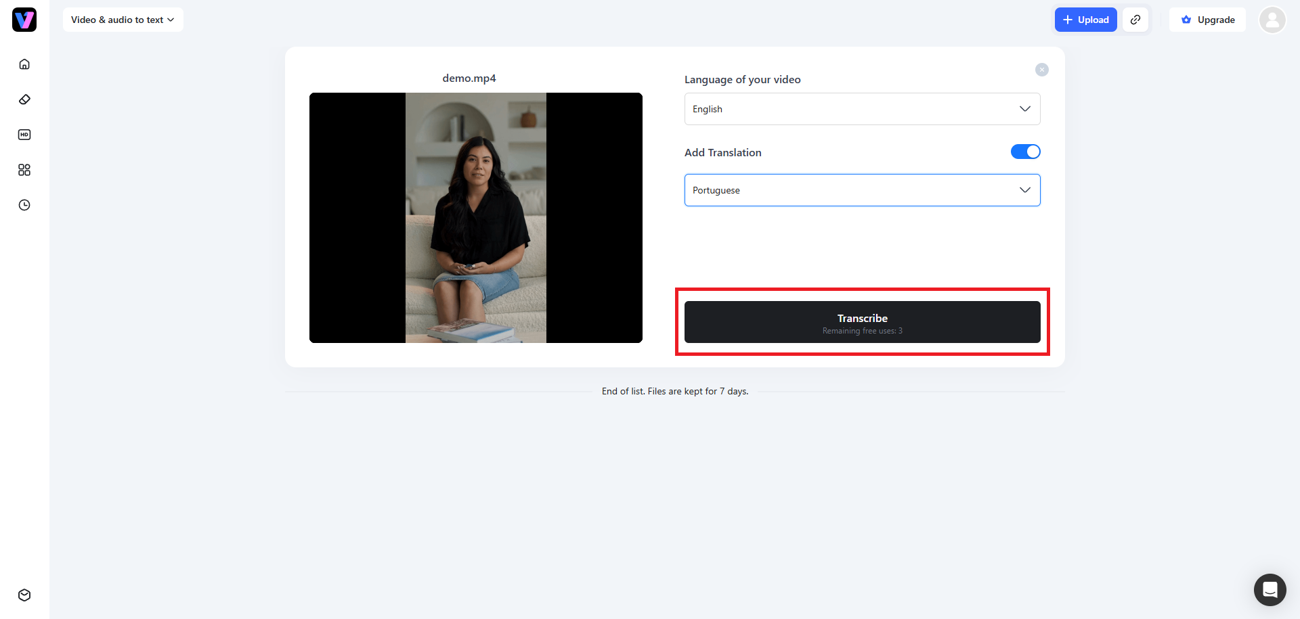
Task: Open the all tools grid icon
Action: click(24, 170)
